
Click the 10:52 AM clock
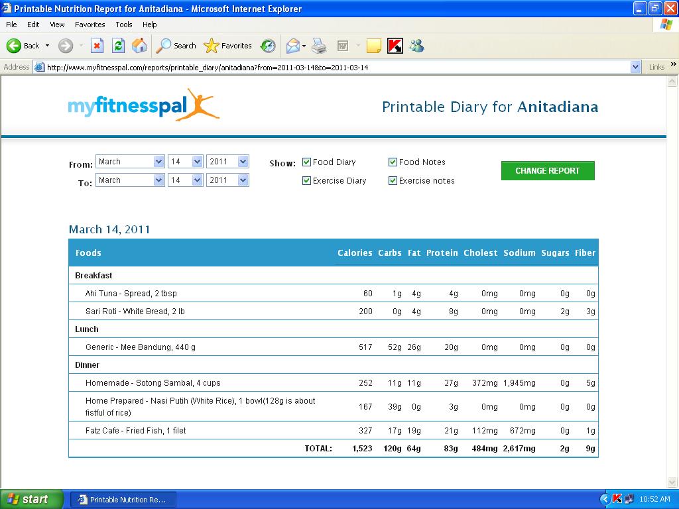(x=654, y=499)
